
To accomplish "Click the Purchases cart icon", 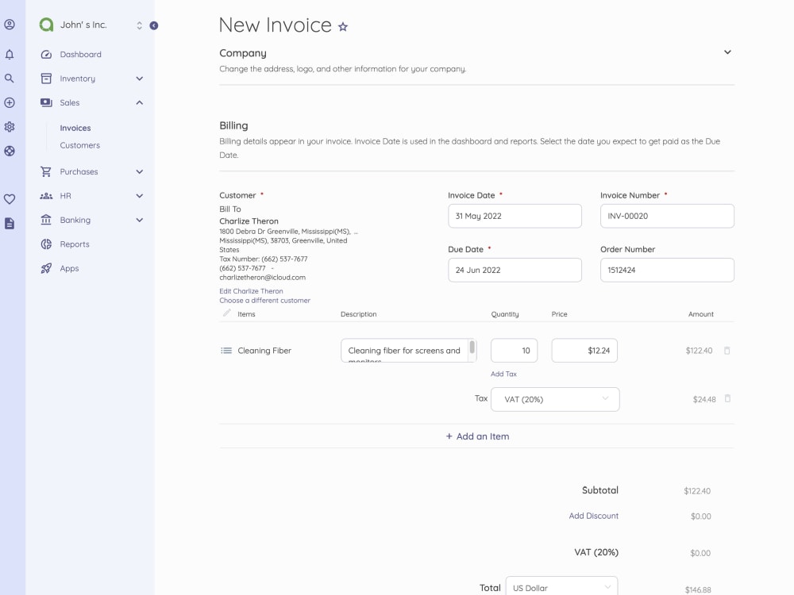I will click(46, 171).
